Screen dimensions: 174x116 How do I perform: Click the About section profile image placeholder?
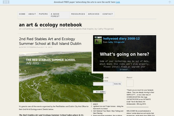coord(130,83)
